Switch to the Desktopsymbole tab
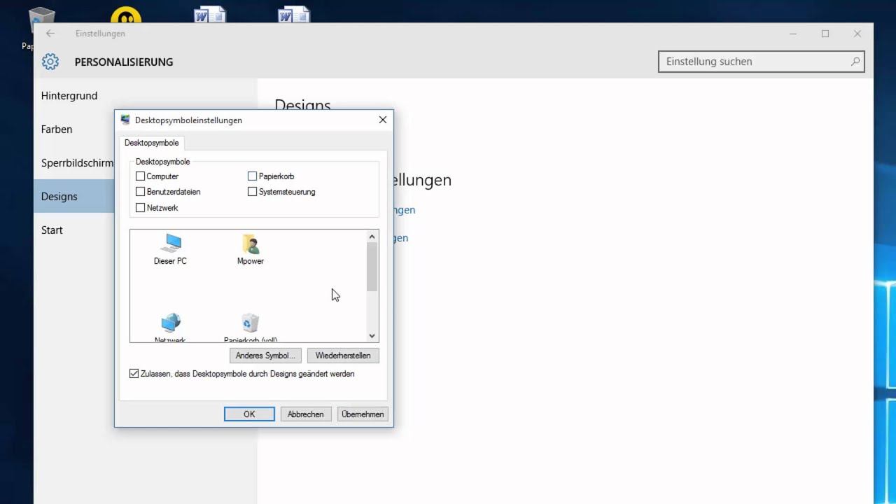Image resolution: width=896 pixels, height=504 pixels. tap(152, 143)
